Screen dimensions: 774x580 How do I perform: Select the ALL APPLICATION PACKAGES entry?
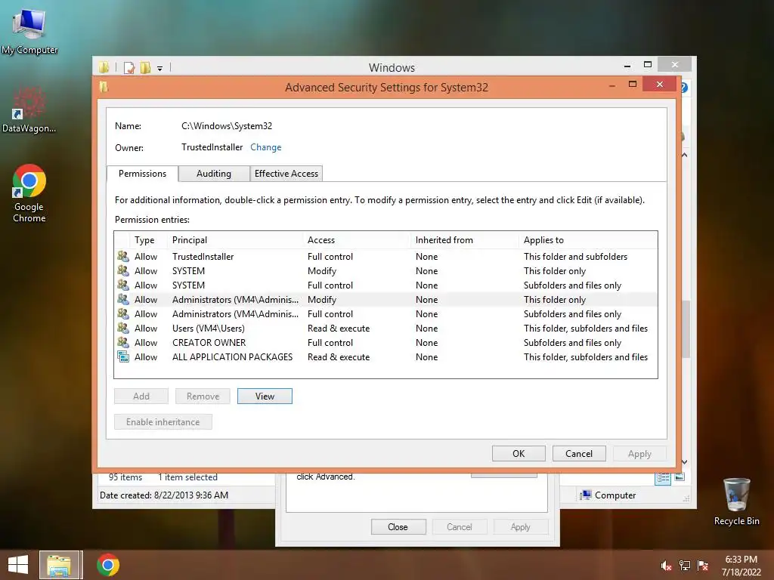pos(385,356)
